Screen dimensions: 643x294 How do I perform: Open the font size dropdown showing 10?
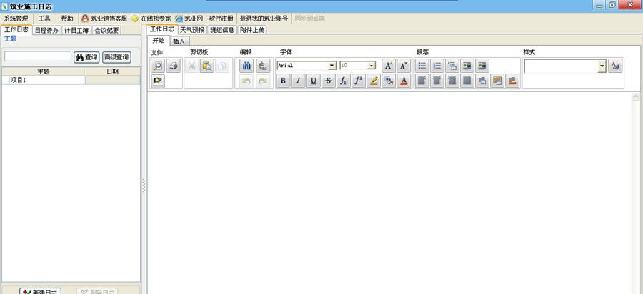click(x=372, y=66)
